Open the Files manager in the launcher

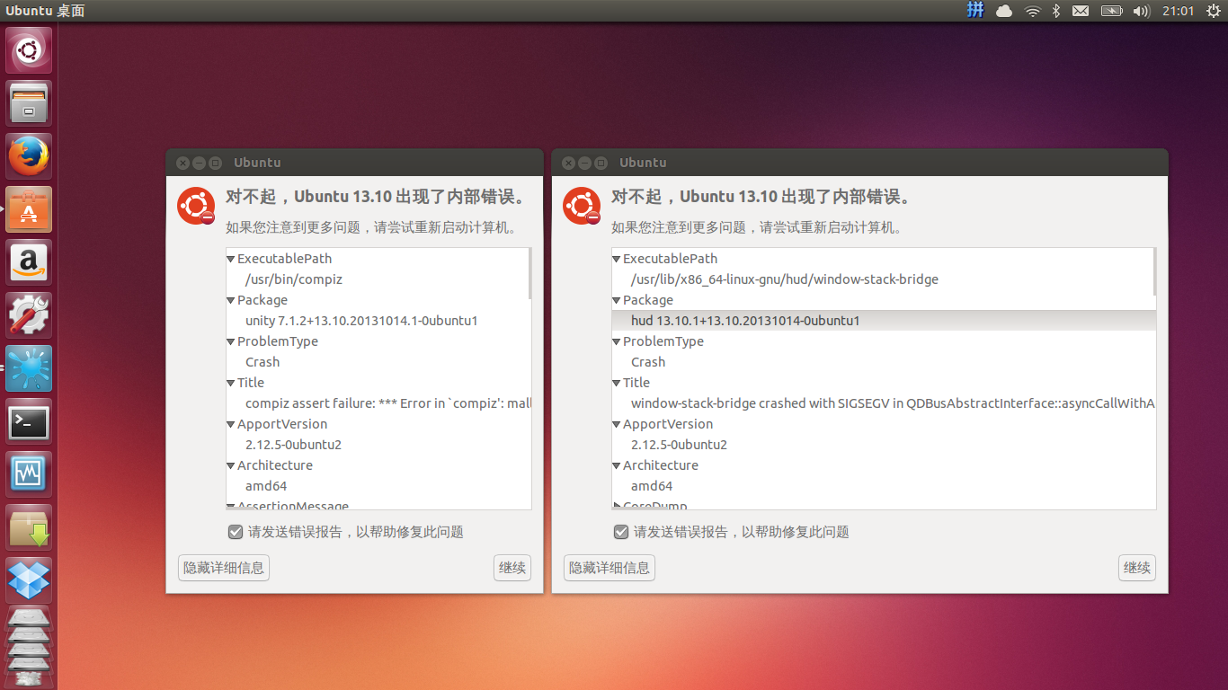29,103
